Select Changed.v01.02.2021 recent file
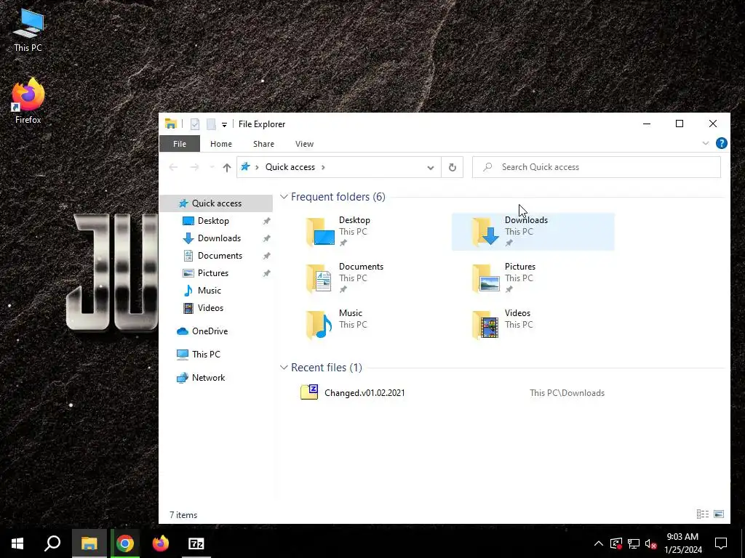This screenshot has height=558, width=745. coord(364,393)
